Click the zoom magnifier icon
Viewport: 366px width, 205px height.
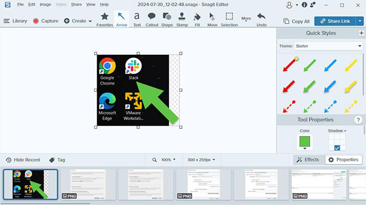coord(154,160)
